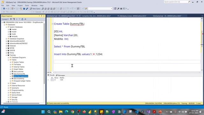This screenshot has height=115, width=204.
Task: Collapse the Databases node
Action: click(x=4, y=25)
